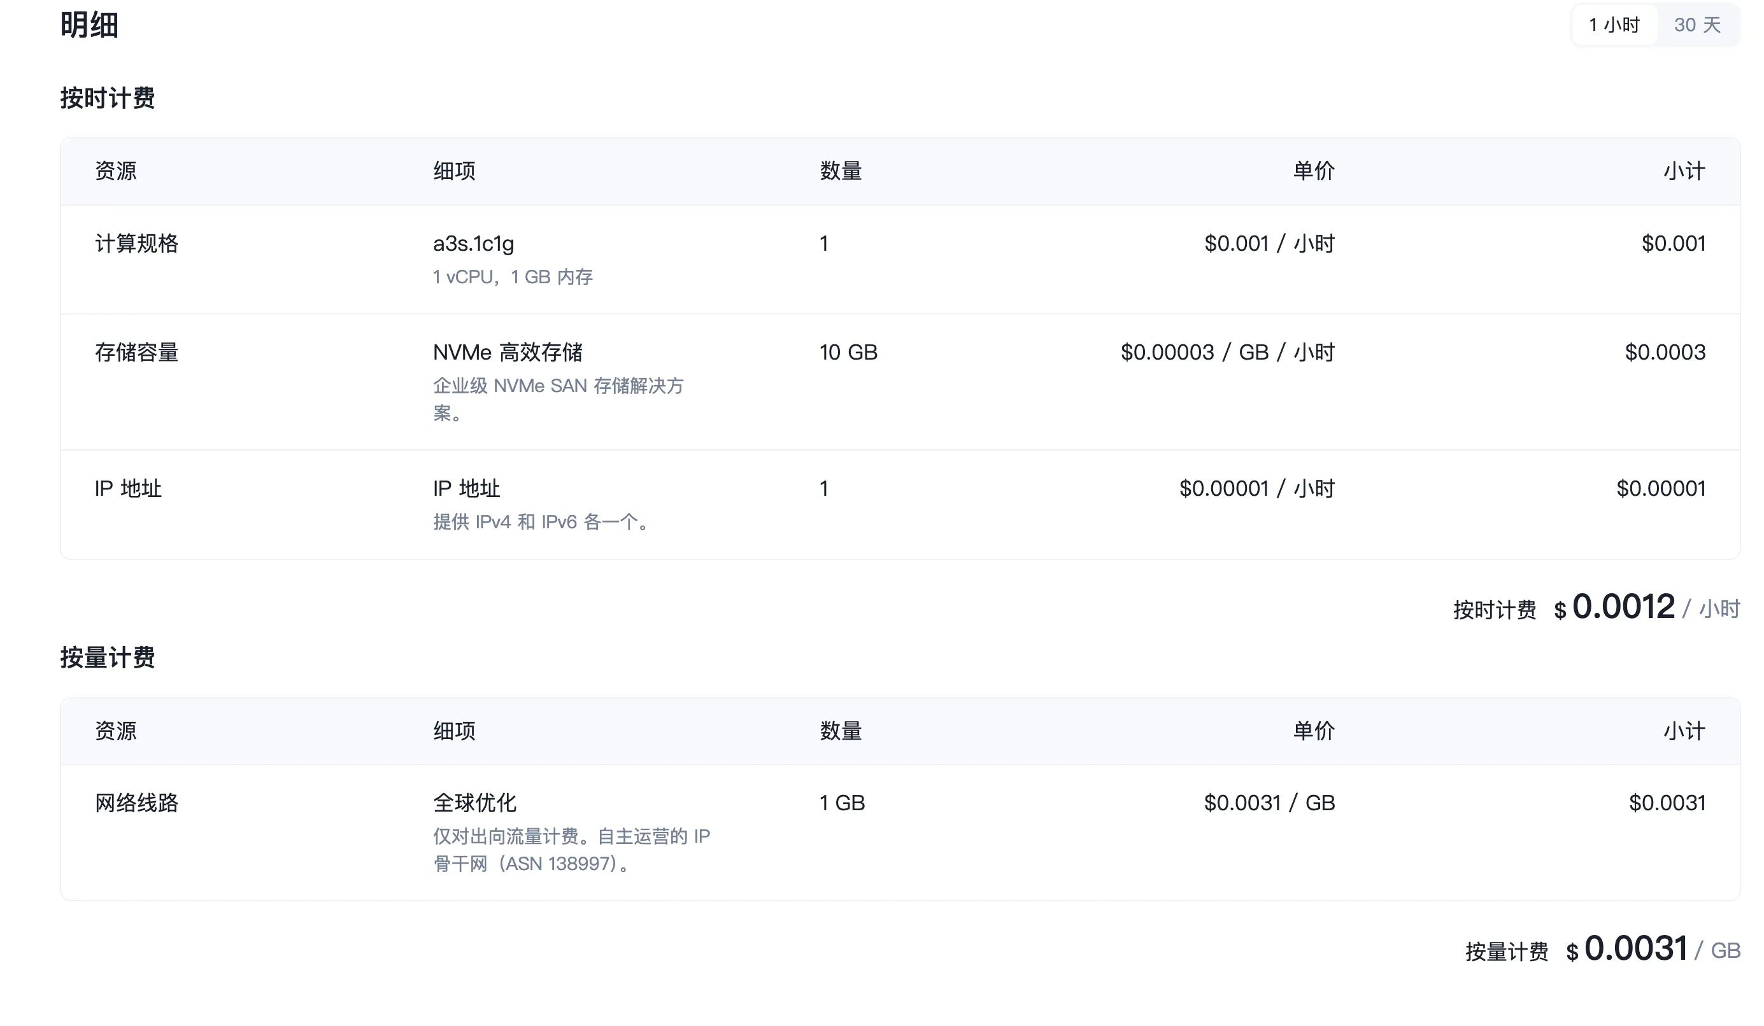Click the $0.00001 IP address subtotal
This screenshot has width=1764, height=1026.
(x=1660, y=488)
